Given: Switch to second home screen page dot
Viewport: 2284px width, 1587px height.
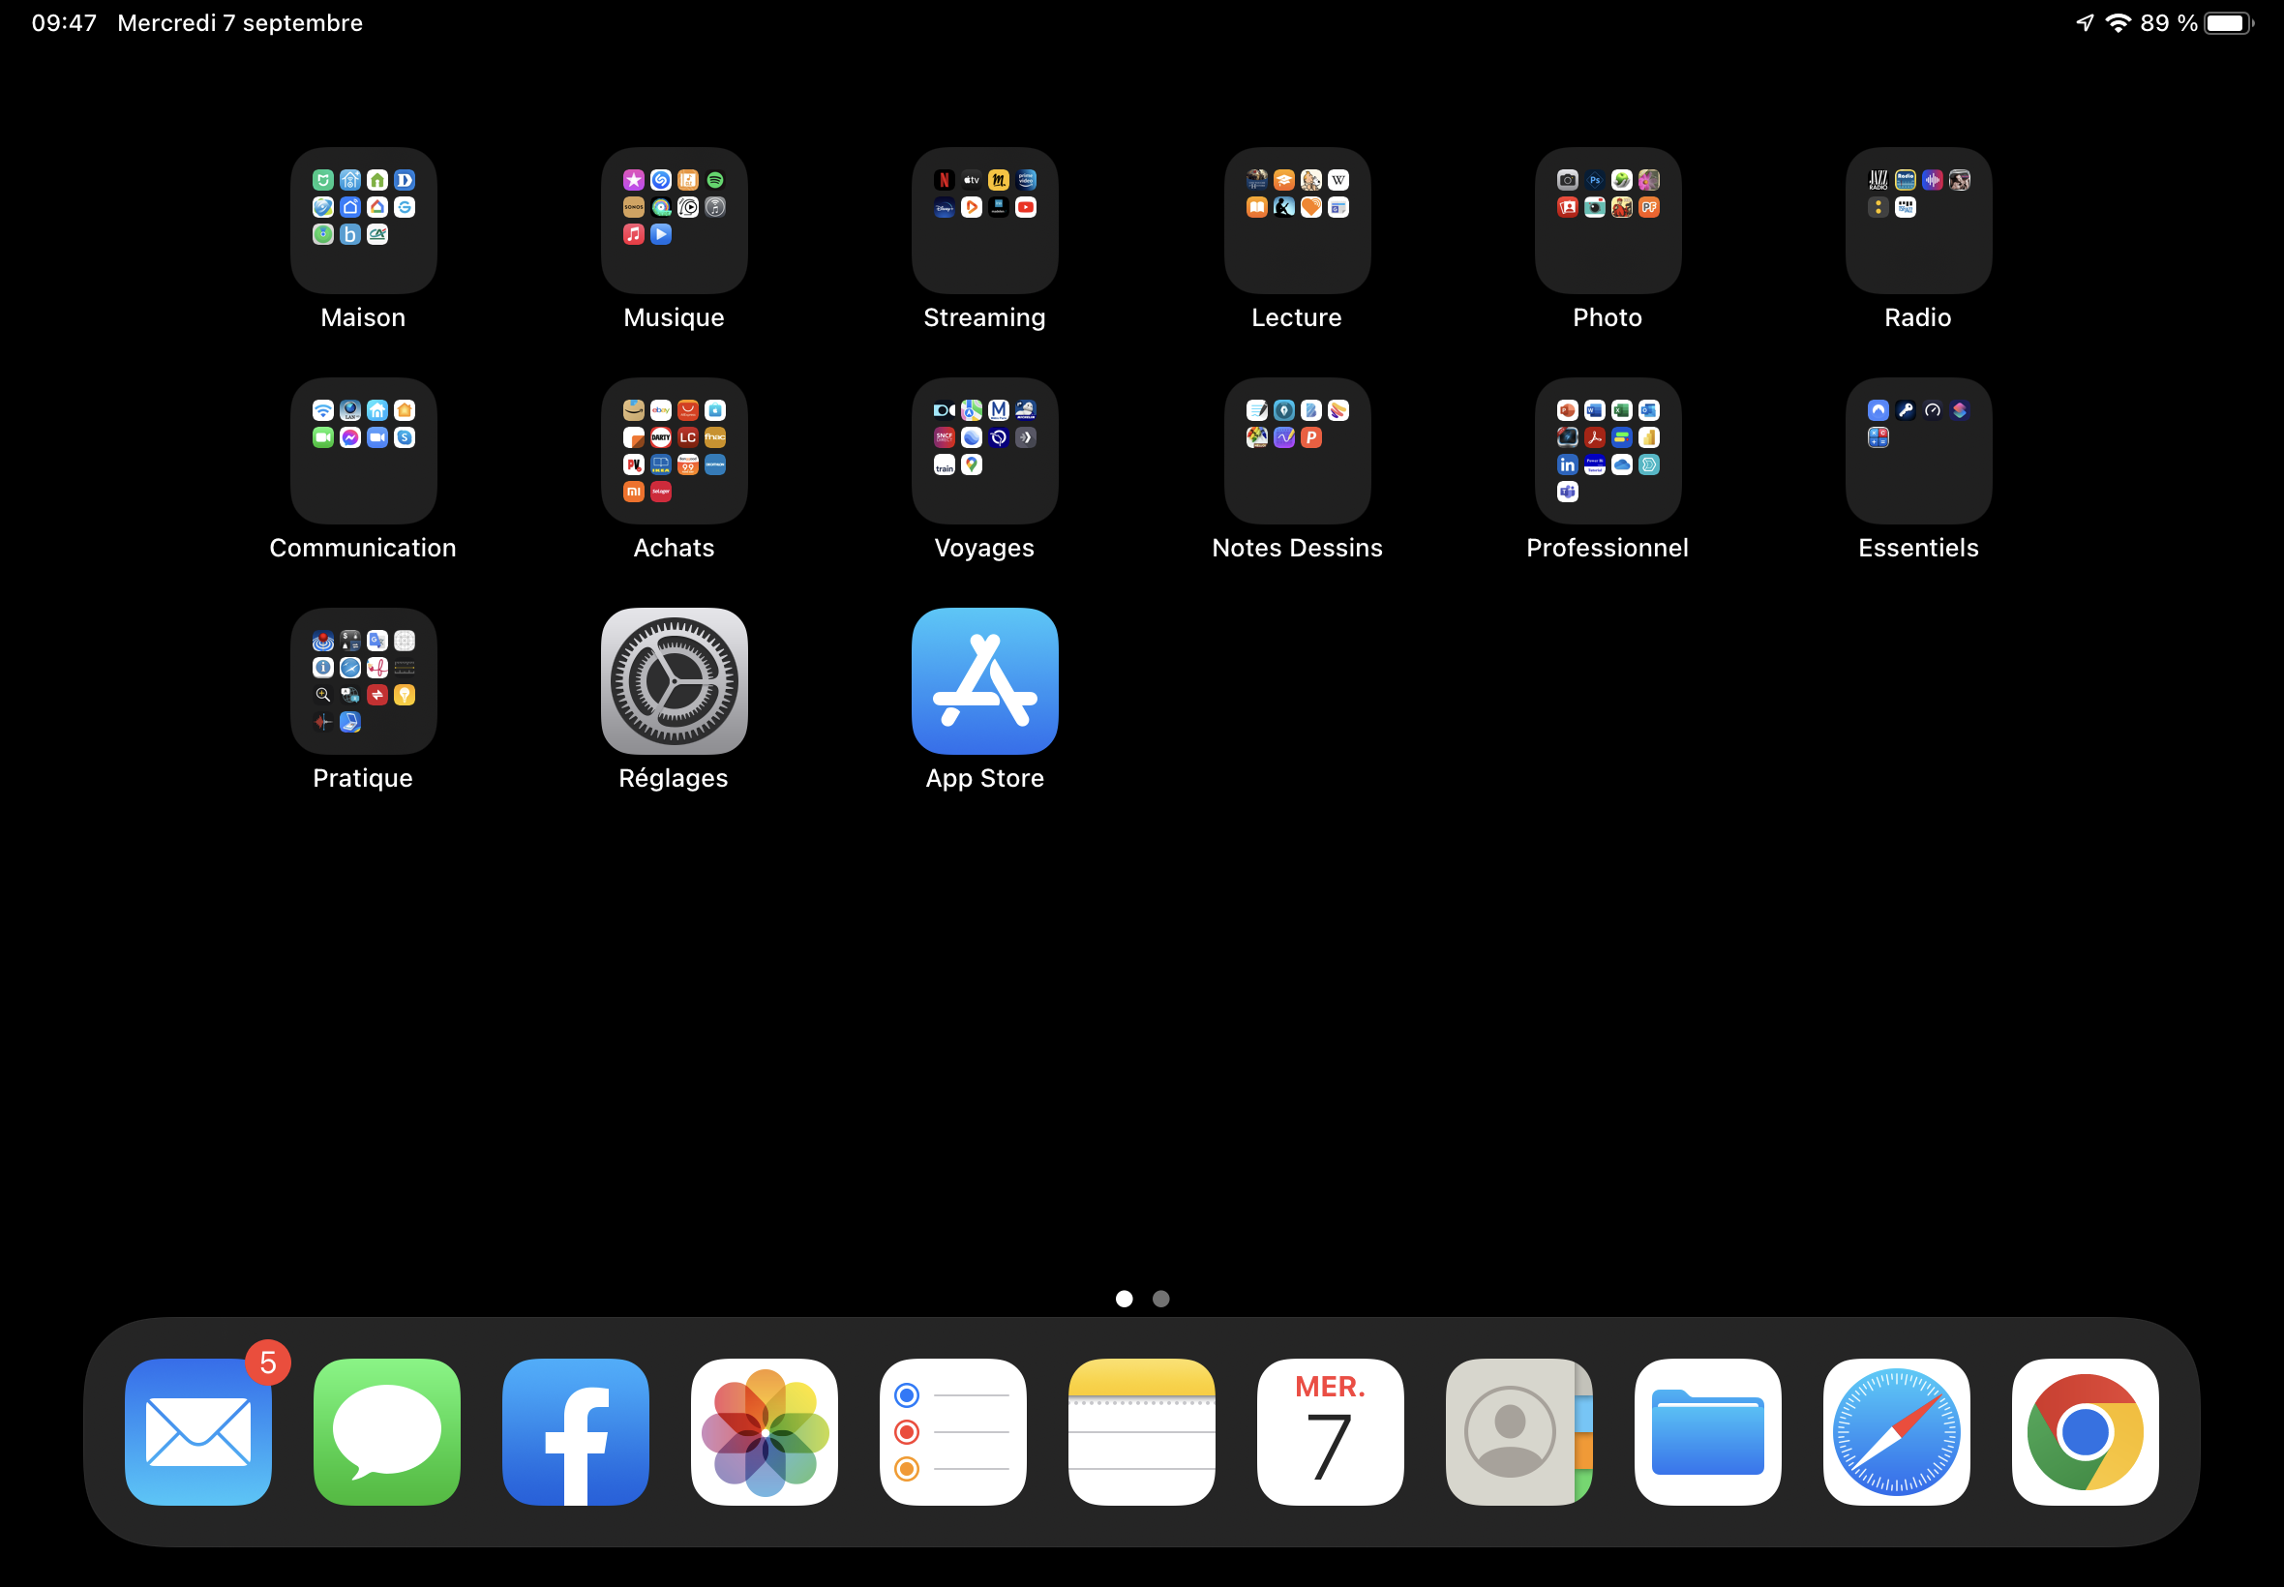Looking at the screenshot, I should (x=1160, y=1299).
